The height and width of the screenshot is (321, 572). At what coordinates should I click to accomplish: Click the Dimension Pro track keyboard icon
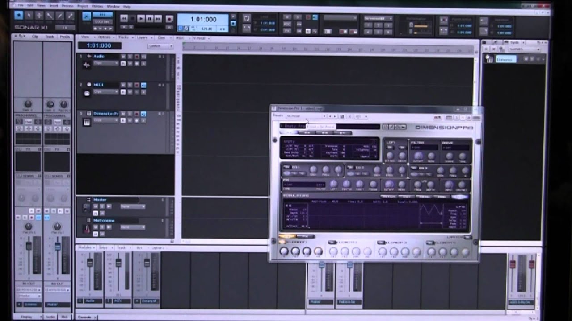click(x=87, y=121)
